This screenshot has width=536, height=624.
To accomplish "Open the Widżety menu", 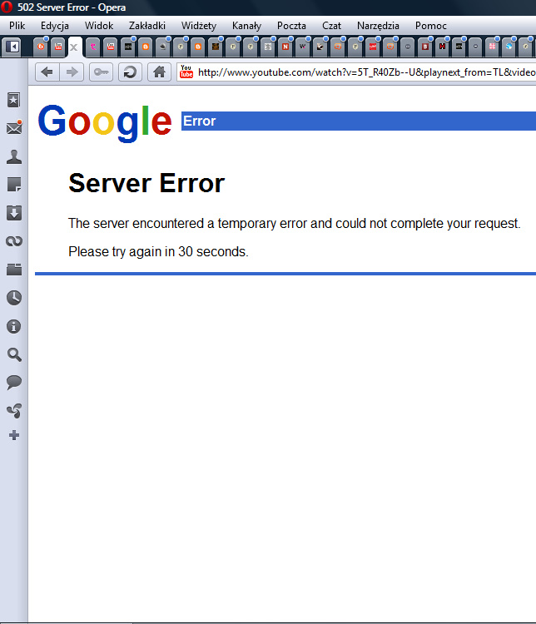I will [198, 26].
